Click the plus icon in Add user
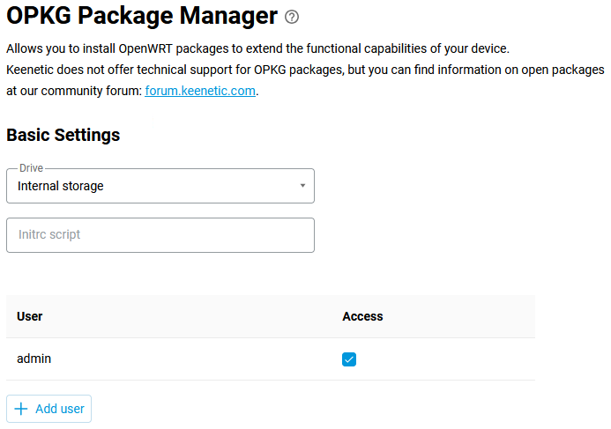This screenshot has height=429, width=611. pos(22,409)
